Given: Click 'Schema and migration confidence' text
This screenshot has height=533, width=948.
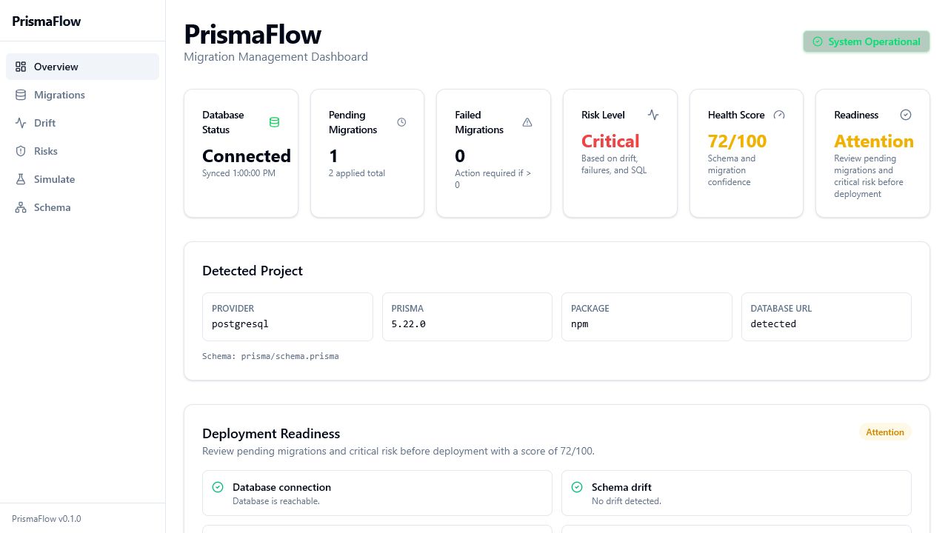Looking at the screenshot, I should click(x=732, y=170).
